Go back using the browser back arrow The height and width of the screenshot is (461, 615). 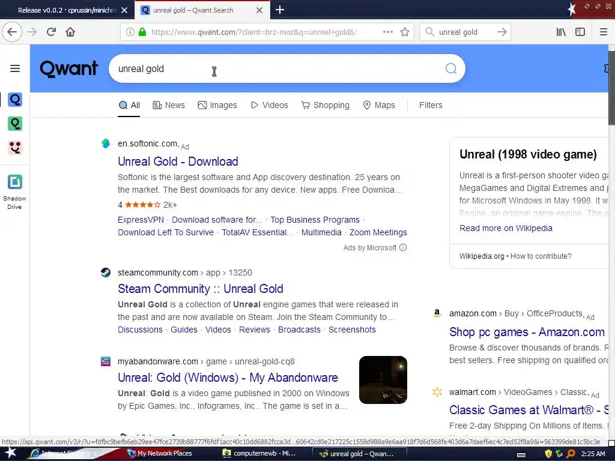click(12, 32)
